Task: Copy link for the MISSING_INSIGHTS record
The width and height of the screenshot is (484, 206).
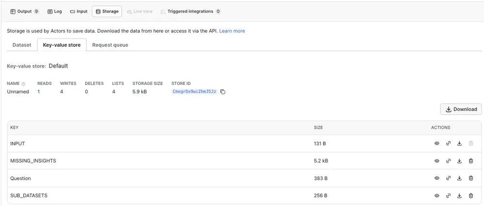Action: (x=448, y=161)
